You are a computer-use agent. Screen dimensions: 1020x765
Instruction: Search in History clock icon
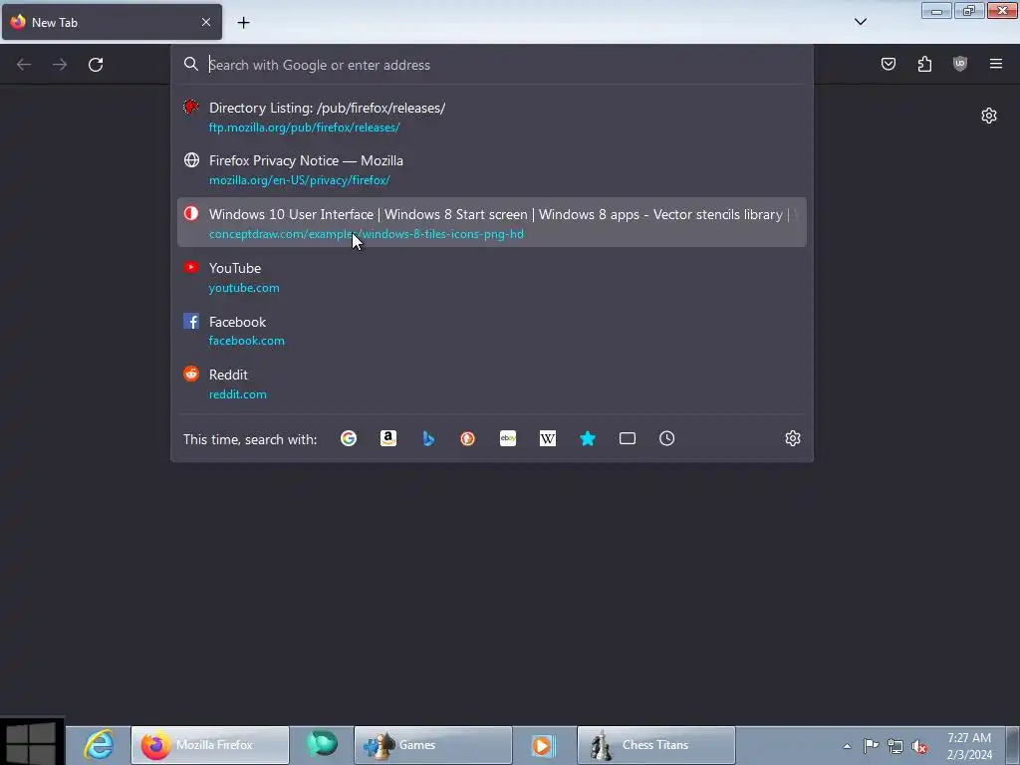coord(666,438)
